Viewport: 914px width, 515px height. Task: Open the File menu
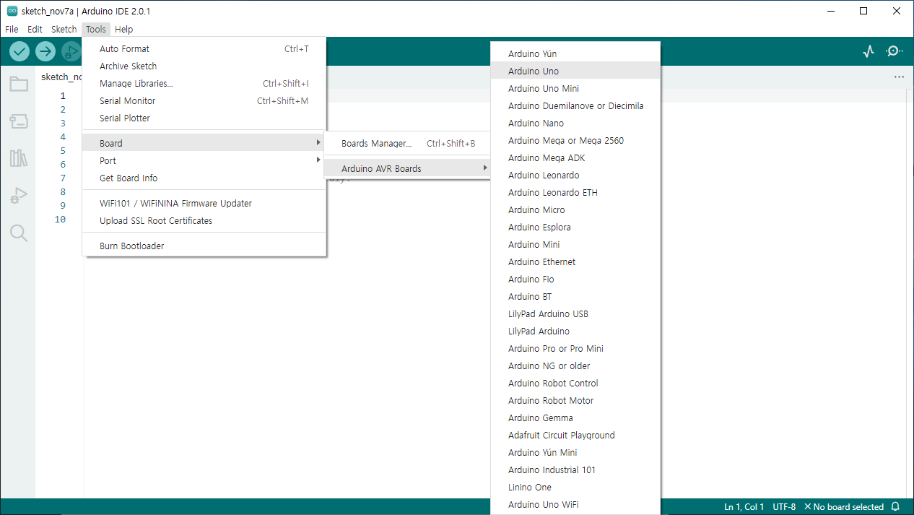coord(12,30)
